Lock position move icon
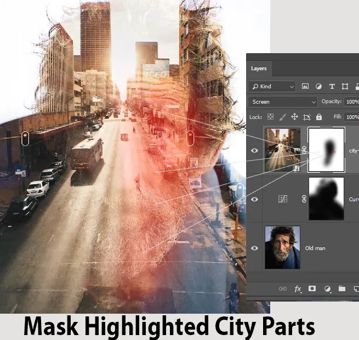The height and width of the screenshot is (340, 359). point(294,117)
